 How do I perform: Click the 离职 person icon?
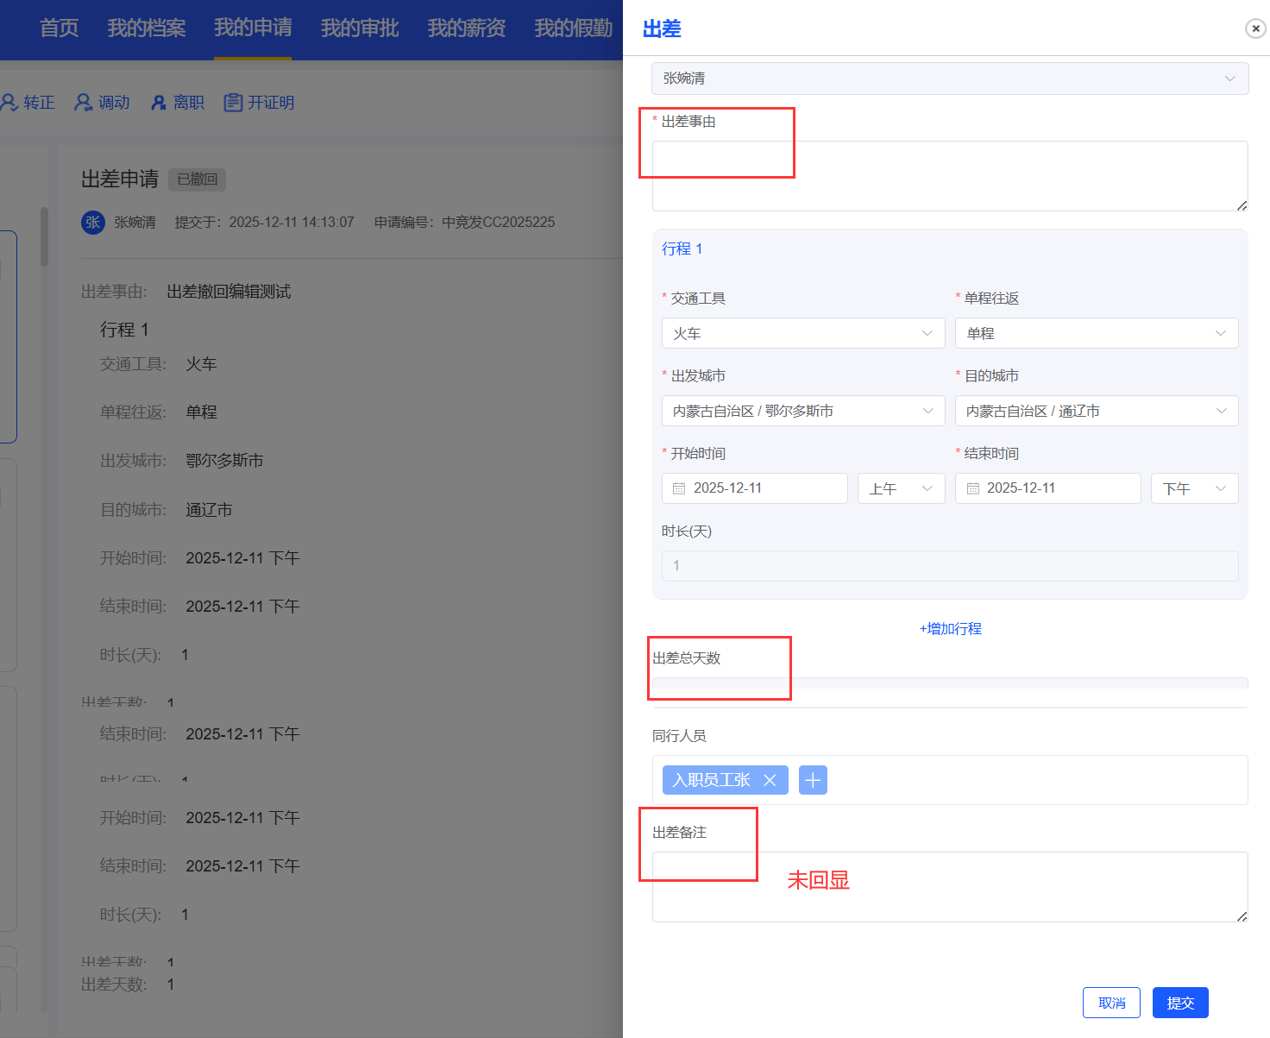(159, 103)
